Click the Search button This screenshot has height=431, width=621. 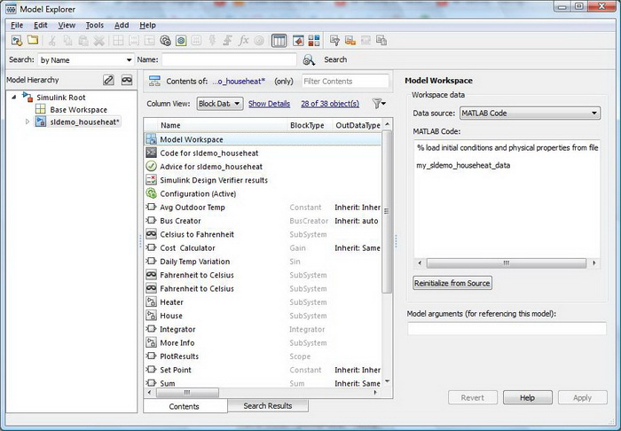[335, 59]
